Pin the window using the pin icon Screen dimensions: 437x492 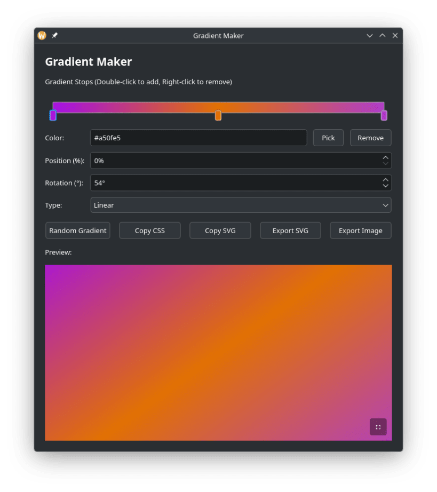tap(54, 36)
